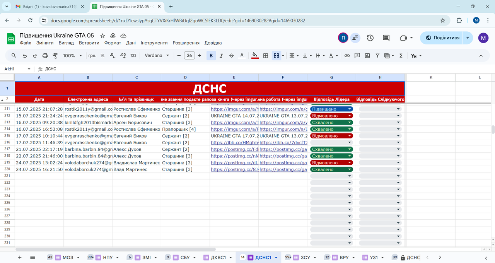Open version history

click(x=370, y=38)
